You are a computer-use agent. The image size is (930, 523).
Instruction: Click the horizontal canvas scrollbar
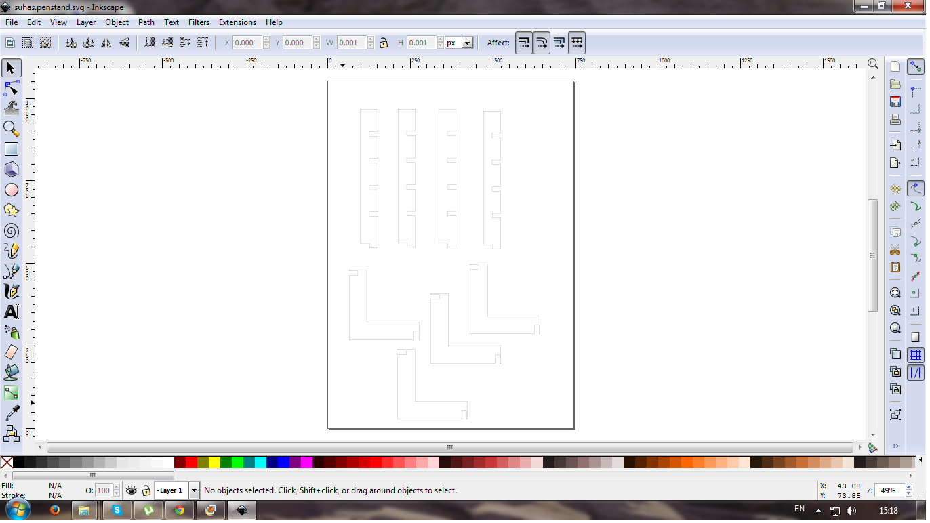[x=449, y=448]
